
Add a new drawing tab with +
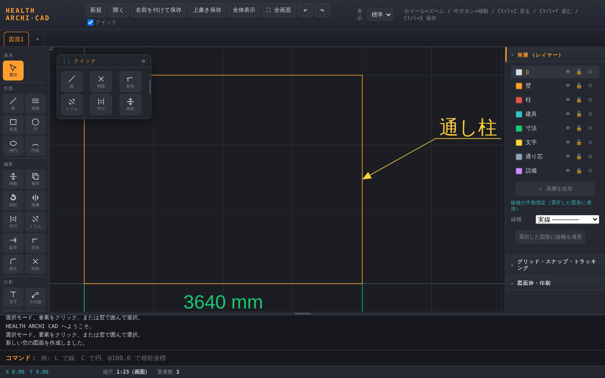pos(37,39)
